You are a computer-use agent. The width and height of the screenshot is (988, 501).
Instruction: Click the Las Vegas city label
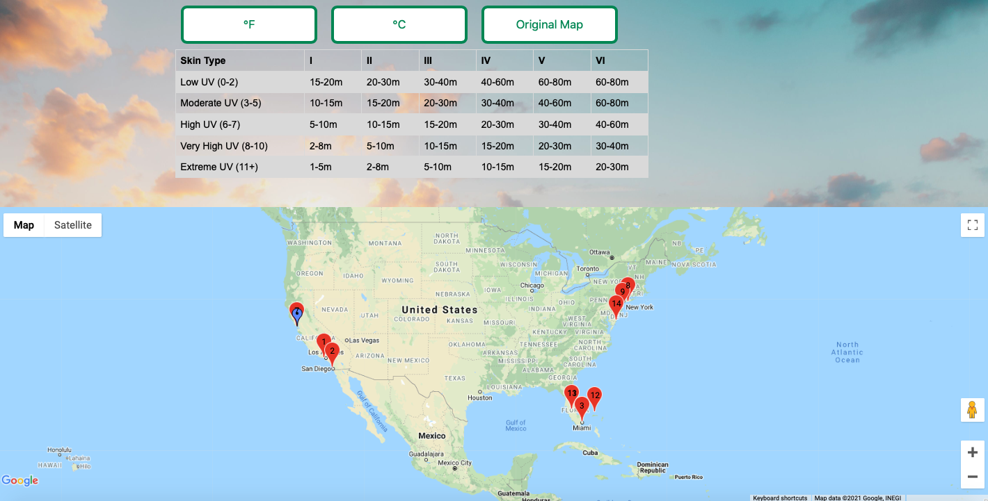click(365, 340)
